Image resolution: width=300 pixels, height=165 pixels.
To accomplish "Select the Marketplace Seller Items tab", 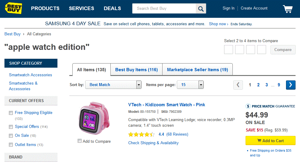I will (x=197, y=70).
